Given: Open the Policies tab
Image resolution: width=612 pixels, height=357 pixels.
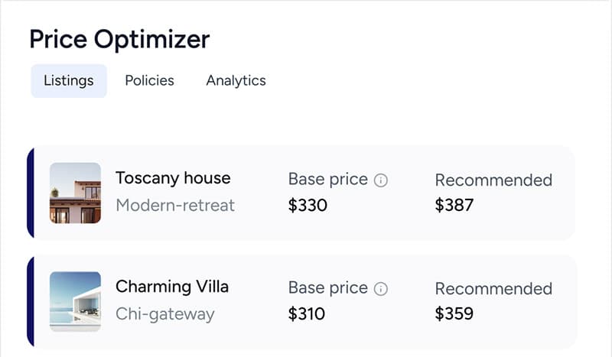Looking at the screenshot, I should pos(150,80).
